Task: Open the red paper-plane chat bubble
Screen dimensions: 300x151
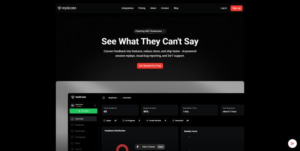Action: click(x=292, y=144)
